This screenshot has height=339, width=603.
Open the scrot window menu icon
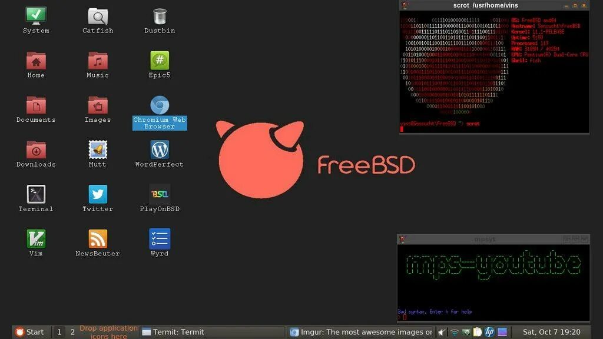click(x=405, y=5)
